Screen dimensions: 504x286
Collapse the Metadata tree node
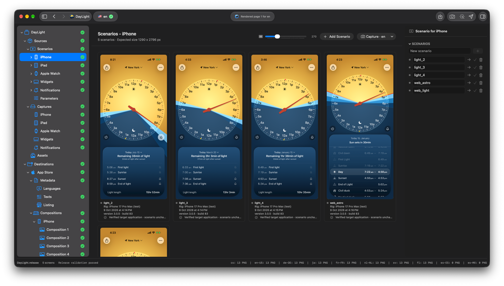coord(31,180)
